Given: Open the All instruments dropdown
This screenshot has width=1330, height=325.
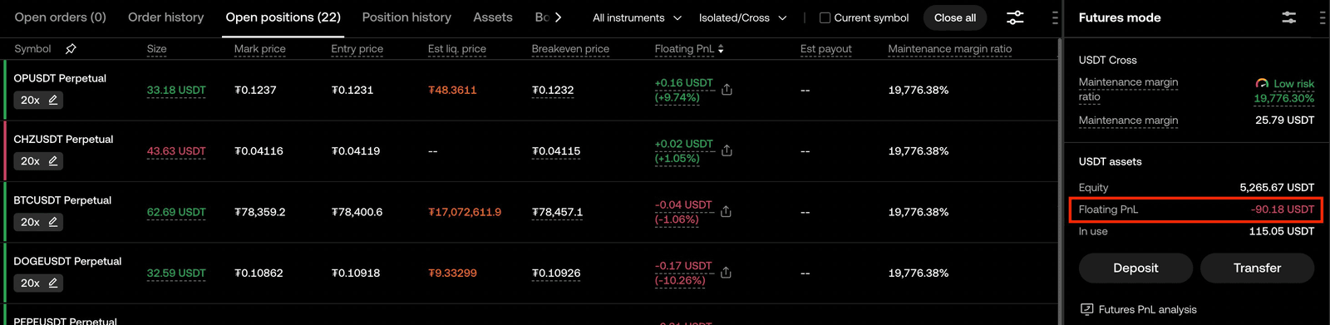Looking at the screenshot, I should click(637, 17).
